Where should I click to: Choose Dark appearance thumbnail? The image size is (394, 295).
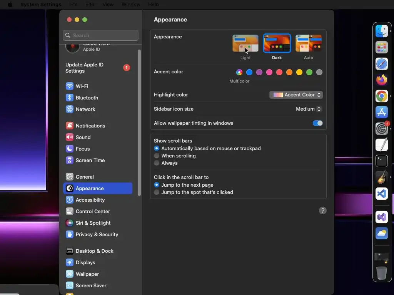pos(277,43)
